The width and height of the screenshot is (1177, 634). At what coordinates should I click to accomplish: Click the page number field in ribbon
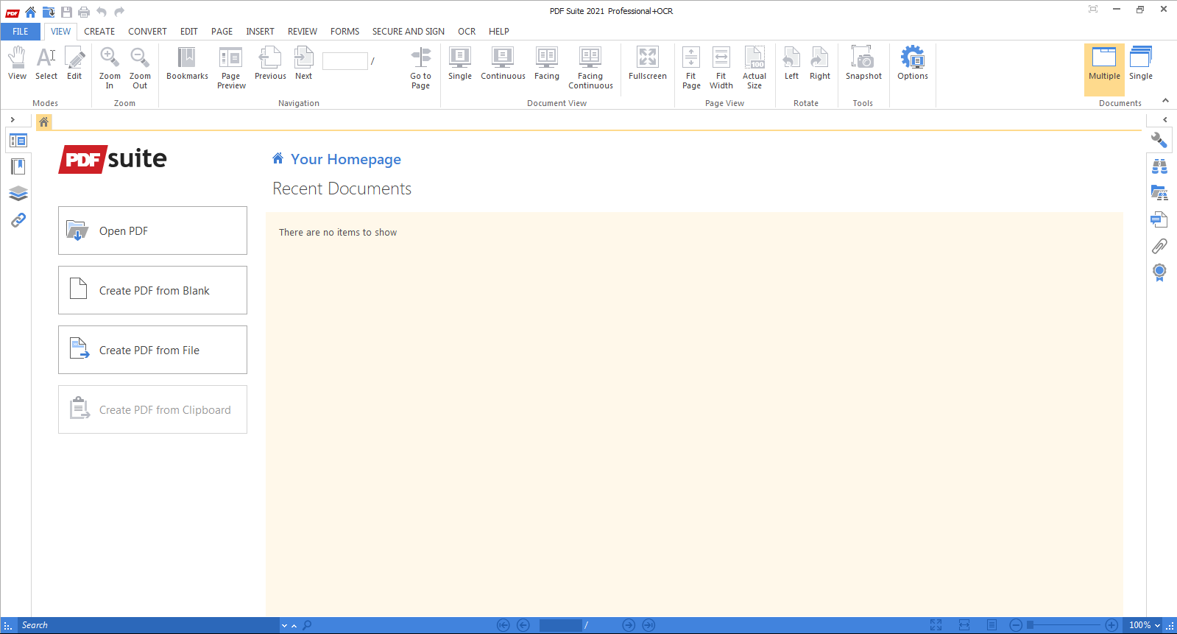coord(345,61)
